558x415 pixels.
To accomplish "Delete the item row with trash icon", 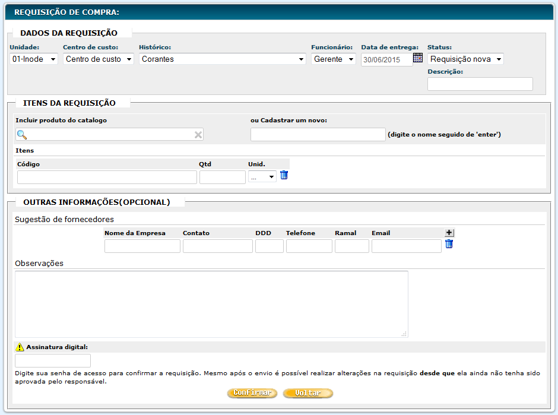I will tap(284, 175).
